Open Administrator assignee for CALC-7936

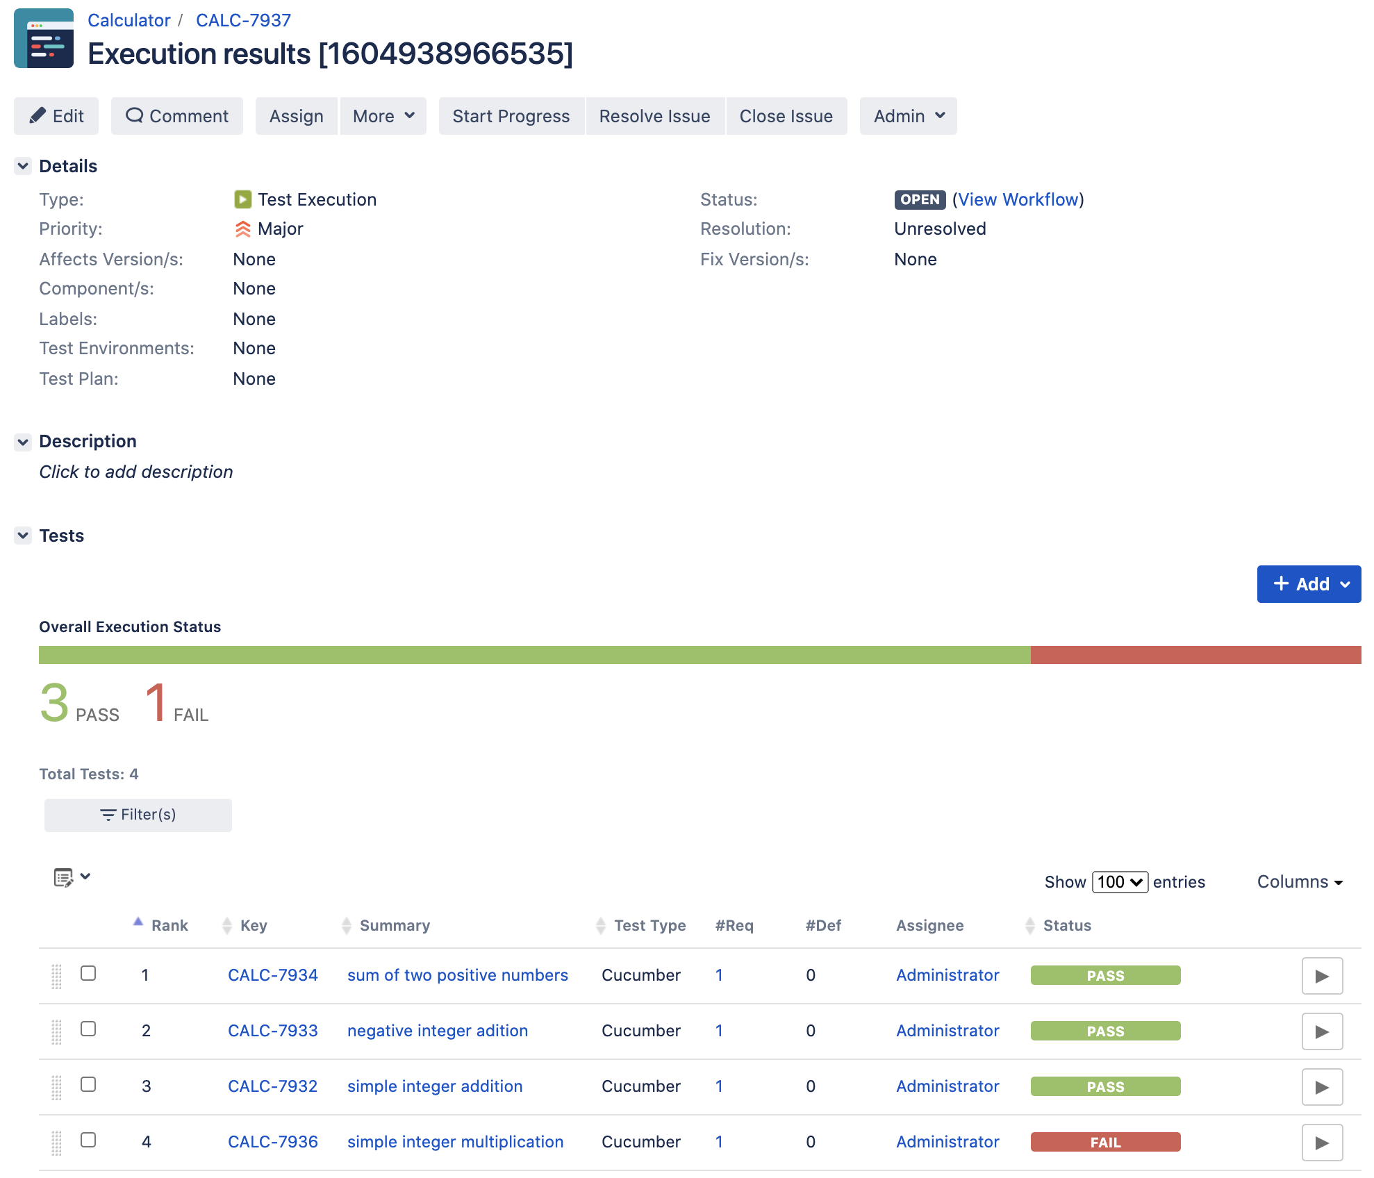click(947, 1142)
